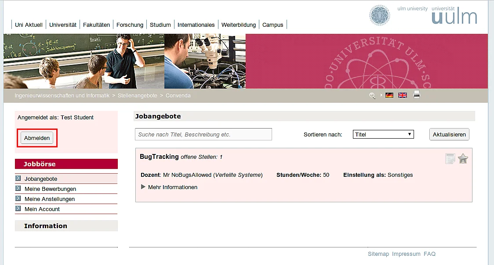
Task: Mark BugTracking job as favorite star
Action: pyautogui.click(x=463, y=159)
